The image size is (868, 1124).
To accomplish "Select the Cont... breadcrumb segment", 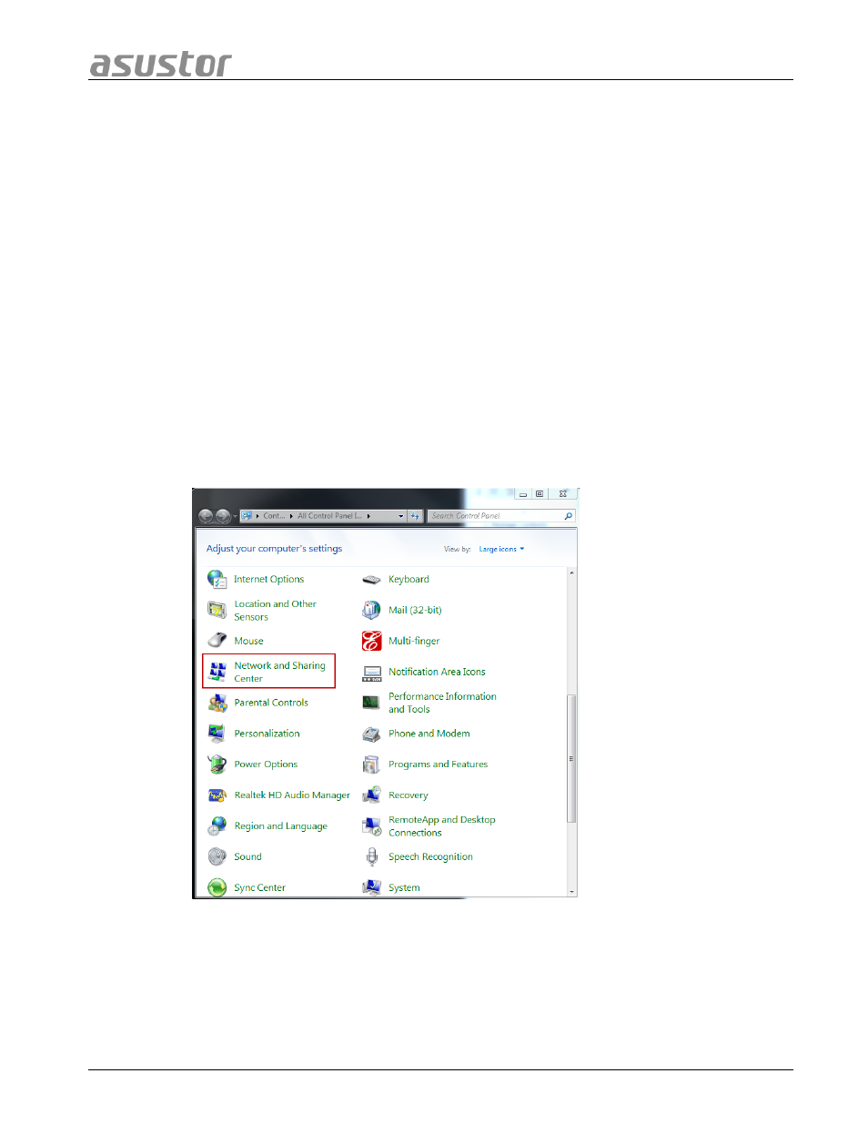I will [274, 516].
